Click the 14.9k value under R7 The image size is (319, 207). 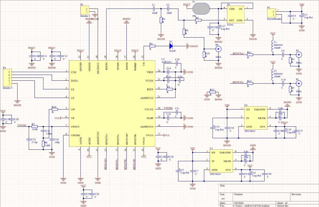pyautogui.click(x=35, y=129)
